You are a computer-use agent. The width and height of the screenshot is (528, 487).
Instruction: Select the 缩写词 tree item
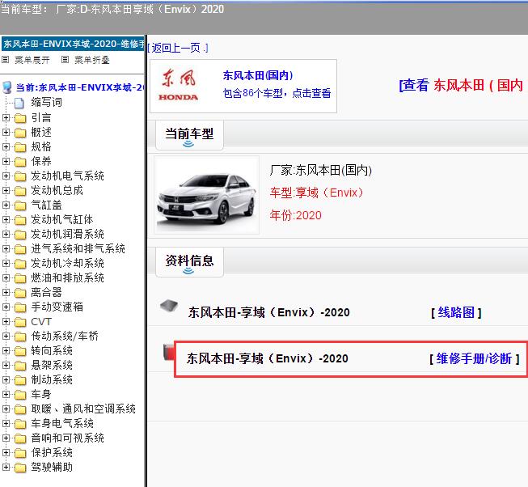tap(46, 102)
